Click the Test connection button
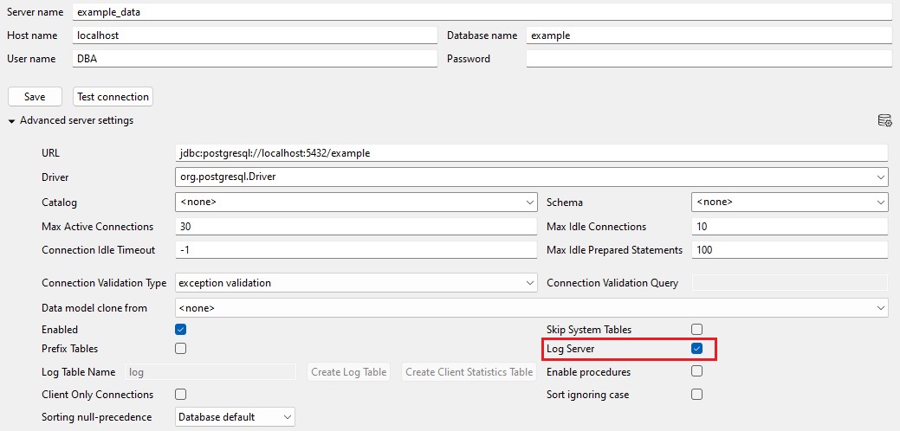 click(x=113, y=97)
